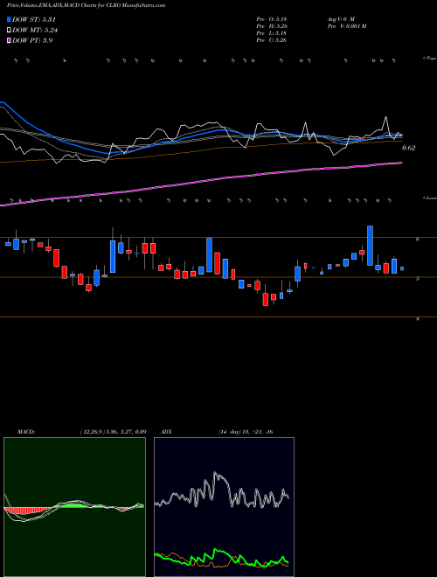437x577 pixels.
Task: Click the price axis label 6
Action: (418, 240)
